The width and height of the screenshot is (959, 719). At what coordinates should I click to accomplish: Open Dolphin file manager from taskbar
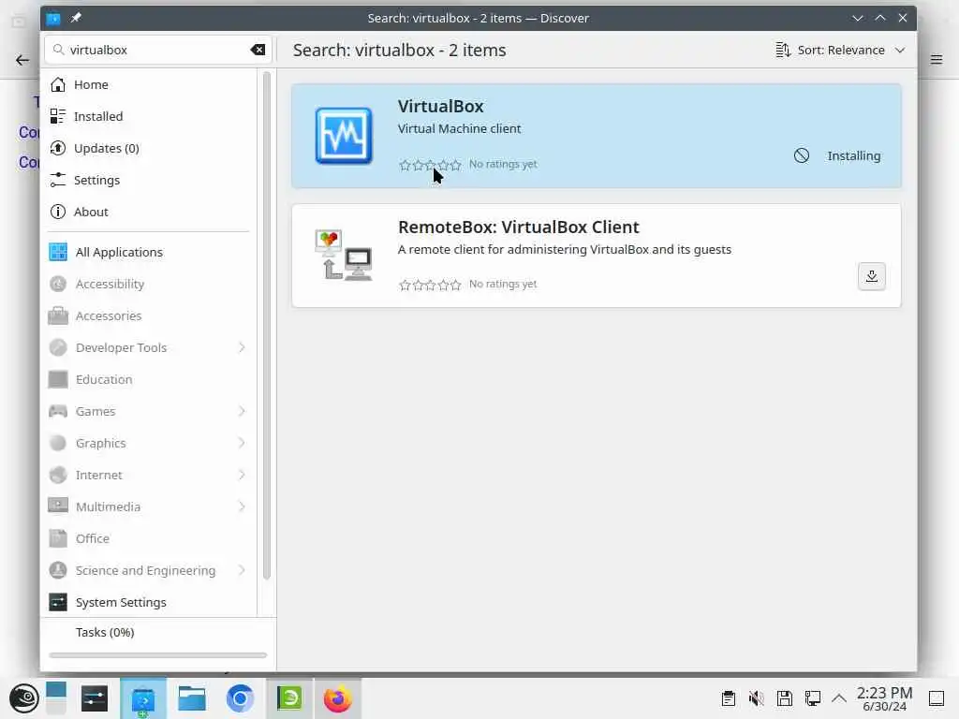pos(191,698)
